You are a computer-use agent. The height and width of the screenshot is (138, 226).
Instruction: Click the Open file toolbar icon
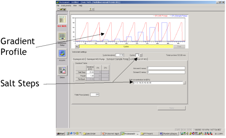click(x=61, y=9)
